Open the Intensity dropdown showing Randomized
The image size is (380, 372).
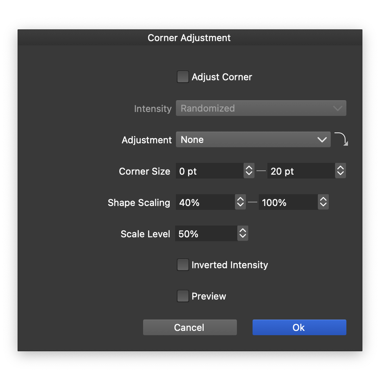(x=261, y=108)
